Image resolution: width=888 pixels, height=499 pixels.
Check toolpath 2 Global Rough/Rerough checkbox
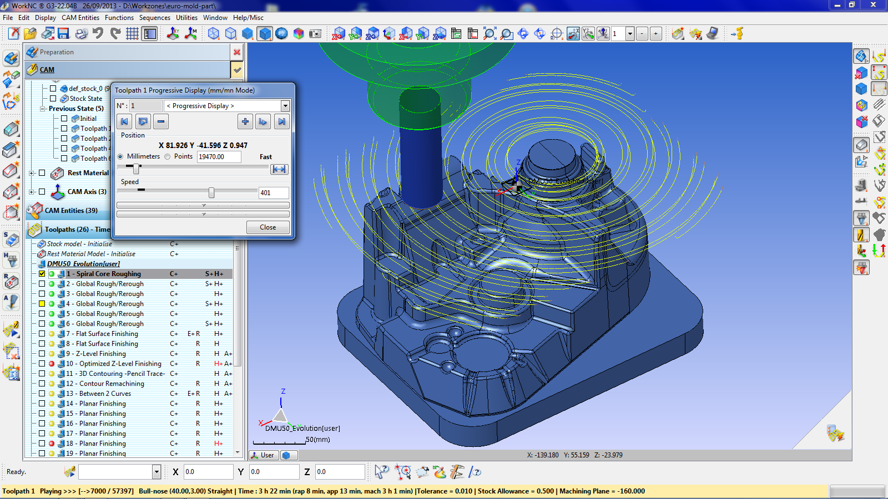pyautogui.click(x=42, y=284)
